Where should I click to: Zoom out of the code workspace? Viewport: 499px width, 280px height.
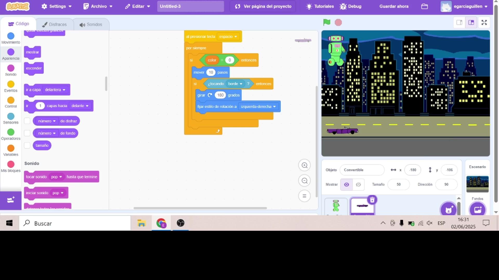(x=304, y=181)
